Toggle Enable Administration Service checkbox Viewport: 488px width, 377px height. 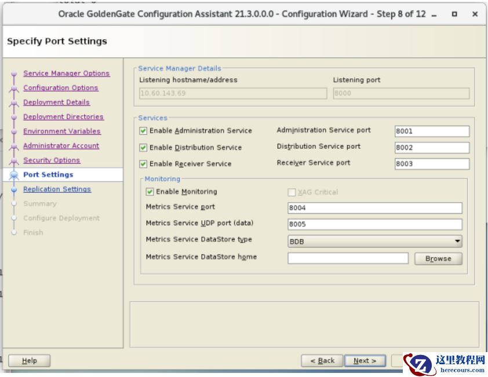[143, 131]
